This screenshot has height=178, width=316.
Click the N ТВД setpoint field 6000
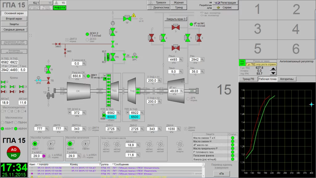click(x=111, y=117)
